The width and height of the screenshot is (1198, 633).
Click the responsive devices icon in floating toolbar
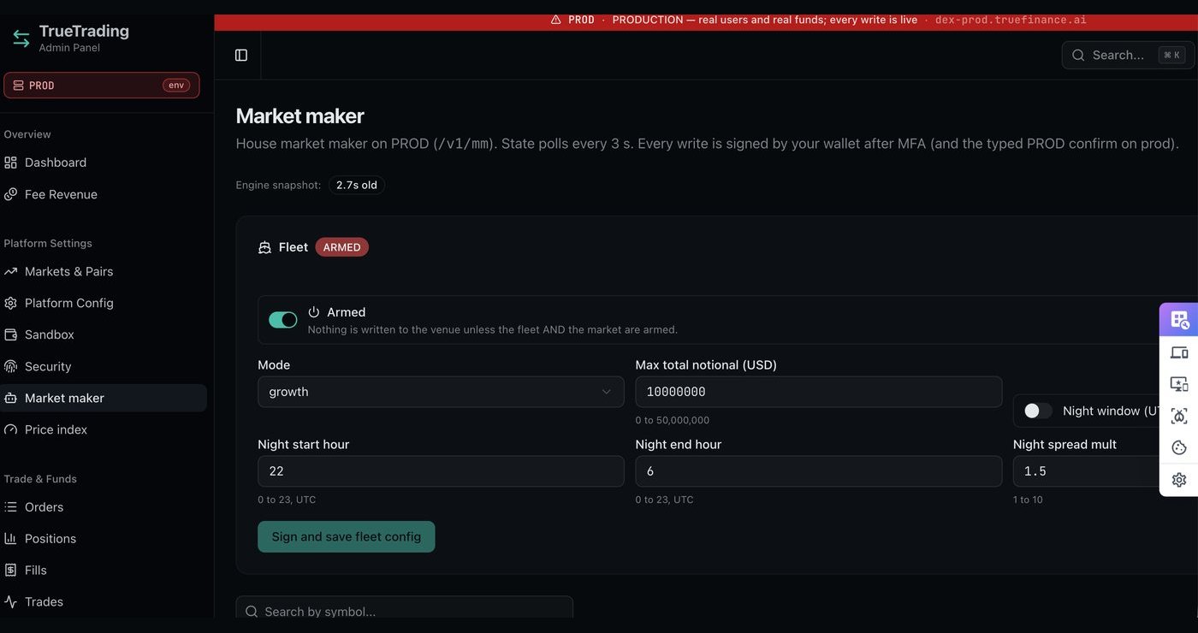[1179, 352]
